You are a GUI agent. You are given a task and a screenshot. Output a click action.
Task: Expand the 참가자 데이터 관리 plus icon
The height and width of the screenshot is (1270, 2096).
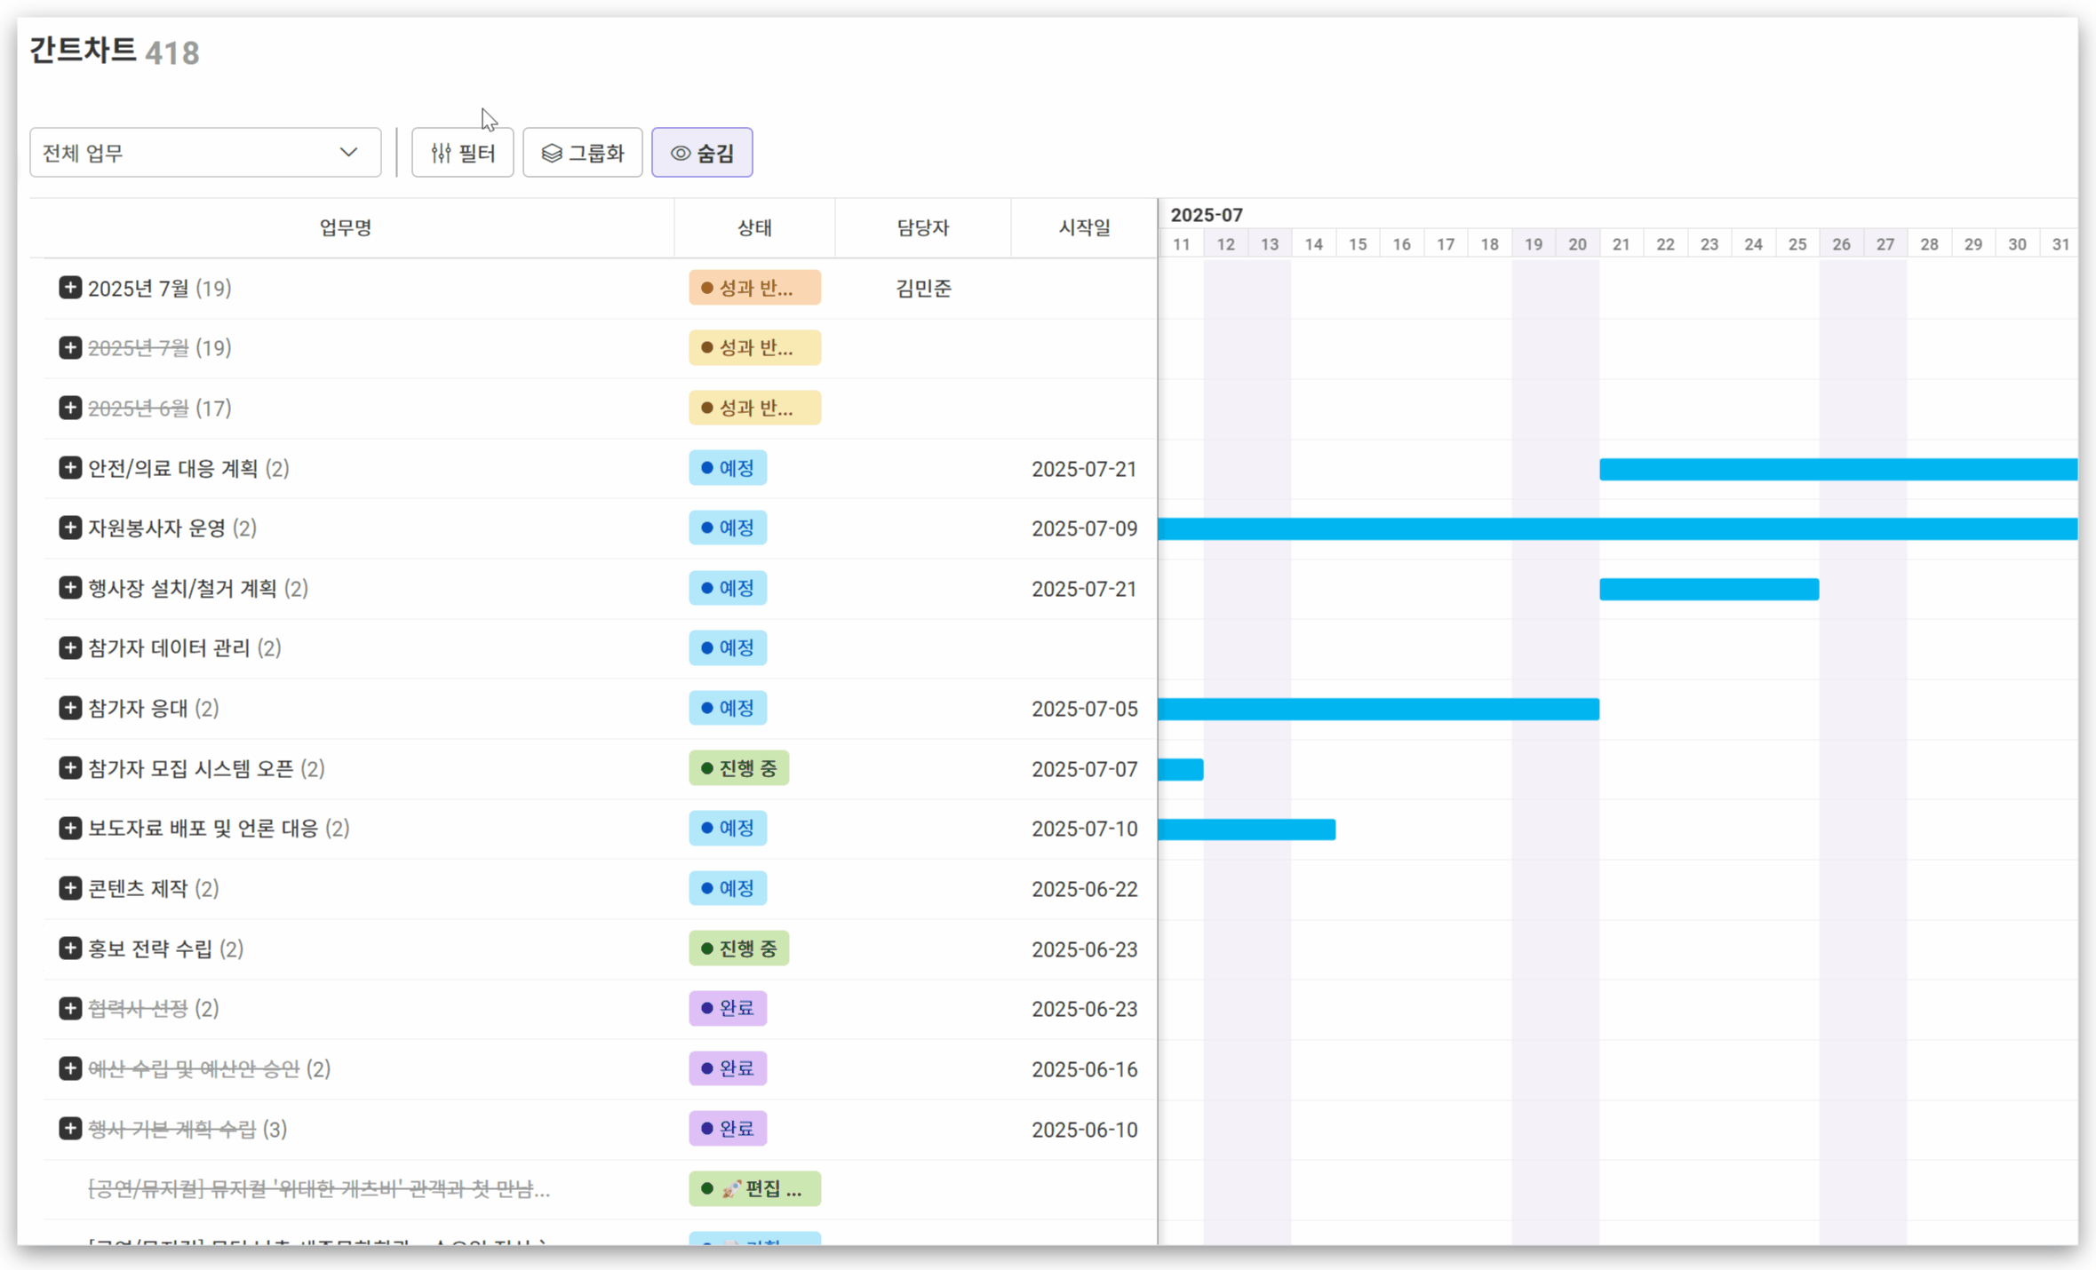pyautogui.click(x=70, y=647)
